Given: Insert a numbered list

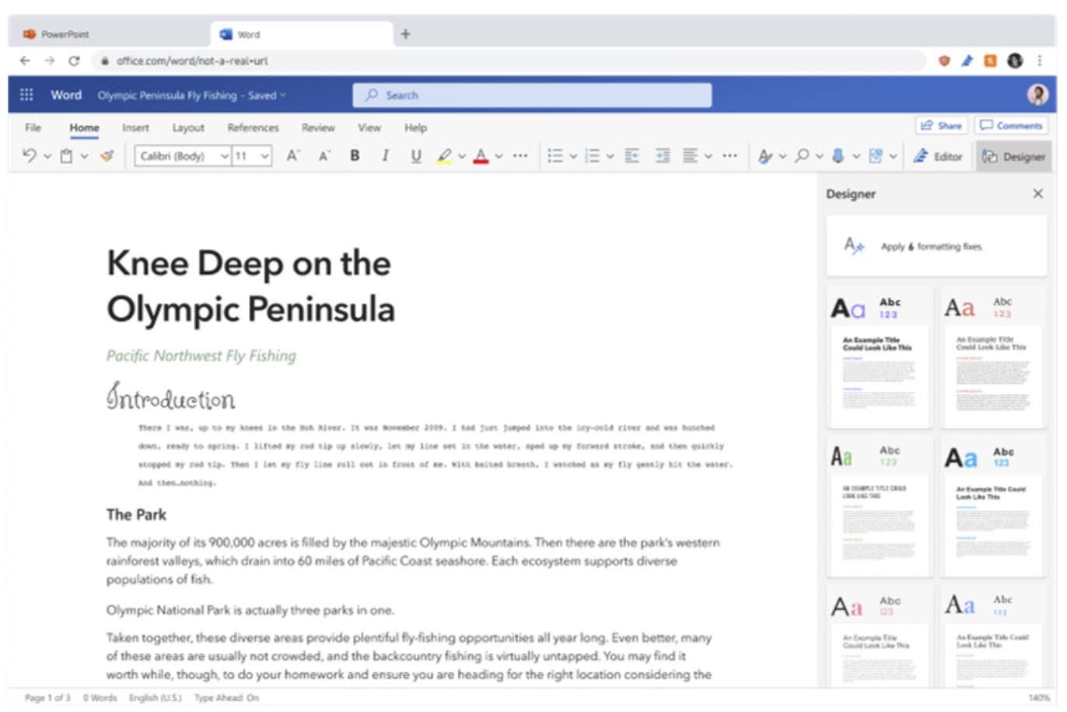Looking at the screenshot, I should point(593,155).
